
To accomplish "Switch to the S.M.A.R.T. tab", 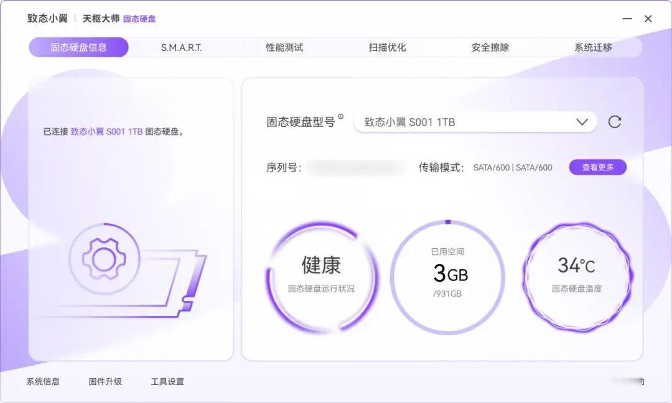I will point(181,47).
